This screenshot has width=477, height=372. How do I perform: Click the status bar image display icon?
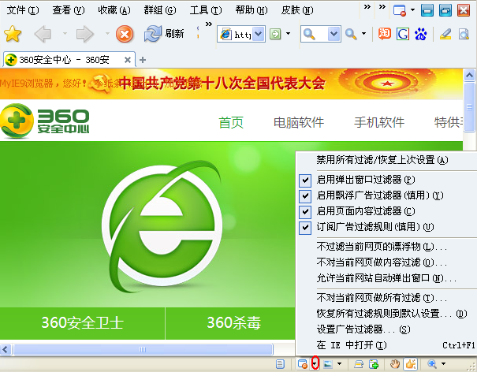pyautogui.click(x=328, y=364)
